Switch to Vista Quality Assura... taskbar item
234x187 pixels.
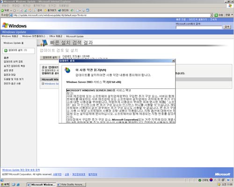pyautogui.click(x=71, y=185)
